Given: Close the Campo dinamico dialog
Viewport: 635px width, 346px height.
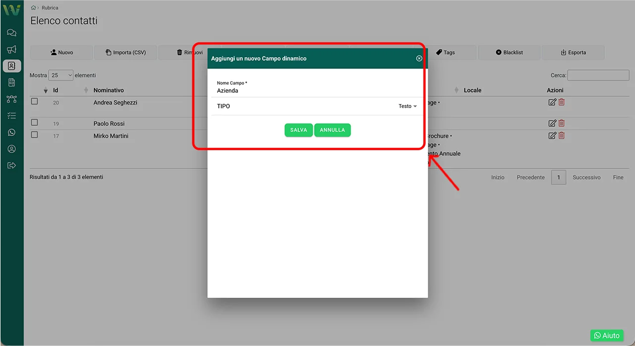Looking at the screenshot, I should [419, 58].
